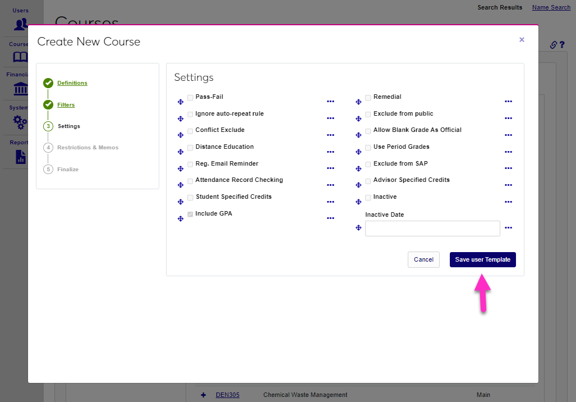Click the link icon near the Courses header
The image size is (576, 402).
(x=554, y=44)
